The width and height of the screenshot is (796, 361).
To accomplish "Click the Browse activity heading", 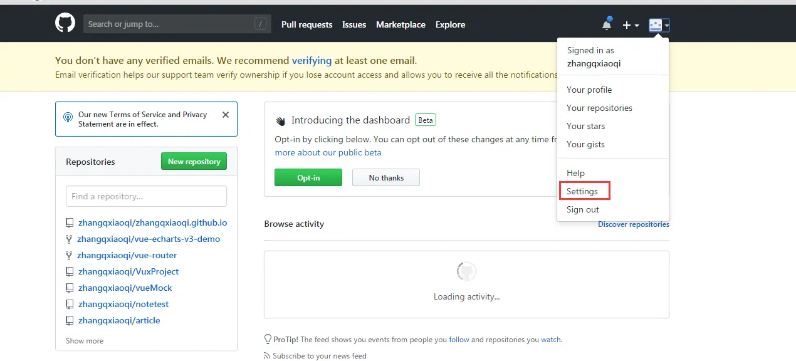I will (294, 224).
